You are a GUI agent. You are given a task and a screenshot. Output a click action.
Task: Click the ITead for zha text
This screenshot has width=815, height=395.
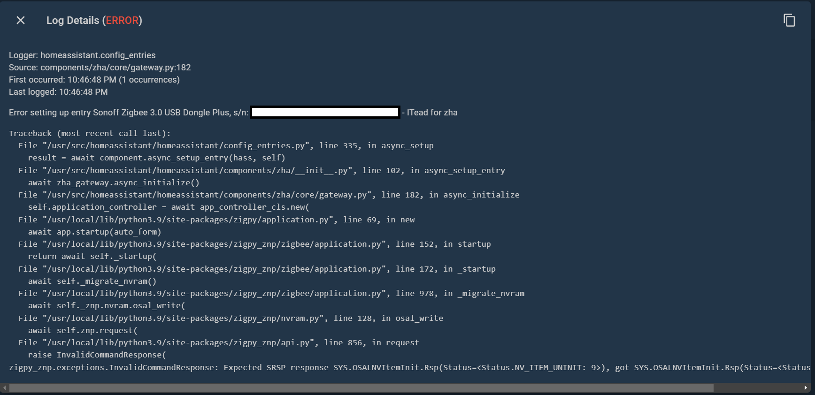point(431,112)
